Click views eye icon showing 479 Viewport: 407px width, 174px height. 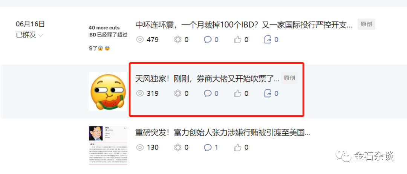pos(140,40)
